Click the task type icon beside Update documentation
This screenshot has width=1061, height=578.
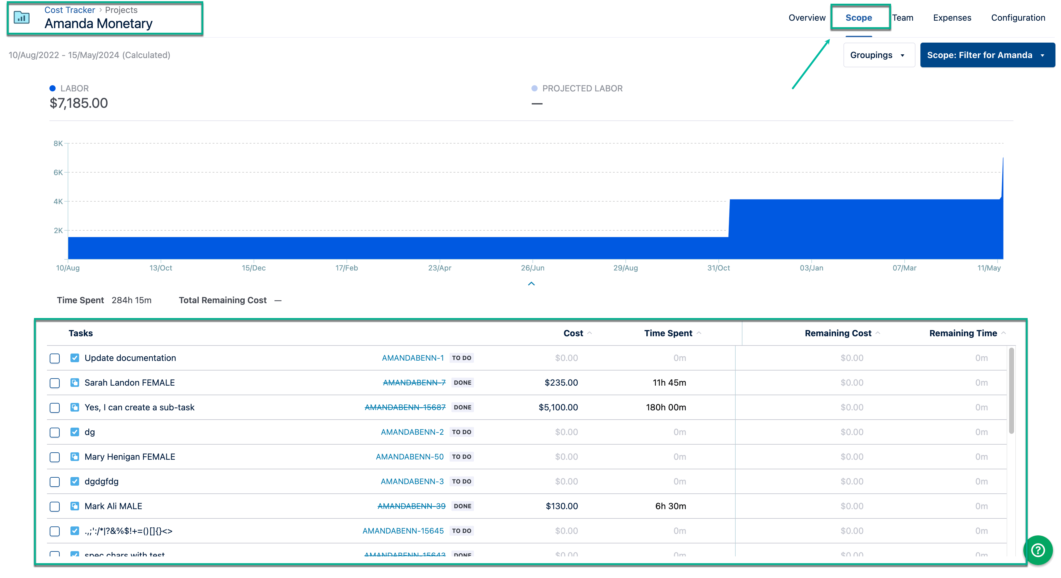74,358
